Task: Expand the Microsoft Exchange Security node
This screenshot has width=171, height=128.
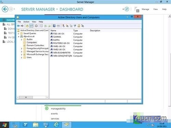Action: coord(22,55)
